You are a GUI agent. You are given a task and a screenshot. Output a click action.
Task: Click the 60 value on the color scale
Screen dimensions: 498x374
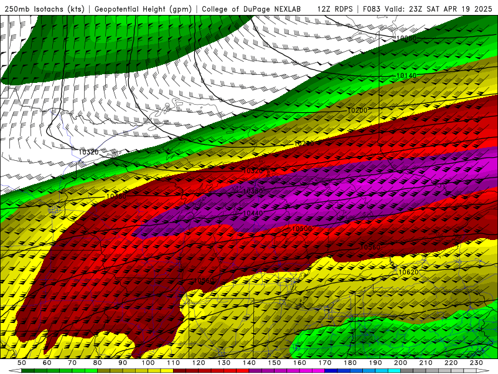point(47,363)
